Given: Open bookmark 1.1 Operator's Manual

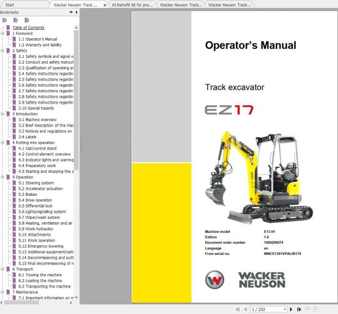Looking at the screenshot, I should tap(38, 39).
